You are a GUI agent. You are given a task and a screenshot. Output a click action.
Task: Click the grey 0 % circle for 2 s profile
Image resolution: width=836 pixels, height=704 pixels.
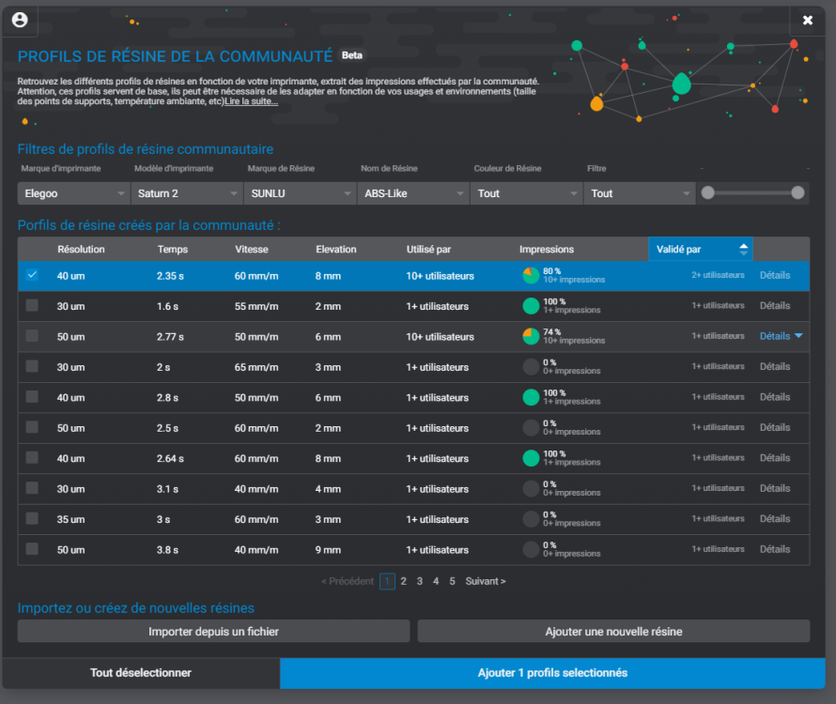pos(531,367)
